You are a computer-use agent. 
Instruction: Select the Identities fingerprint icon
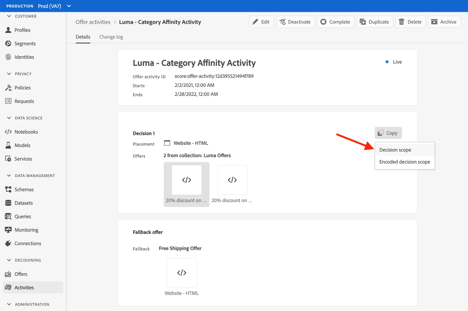[x=8, y=57]
